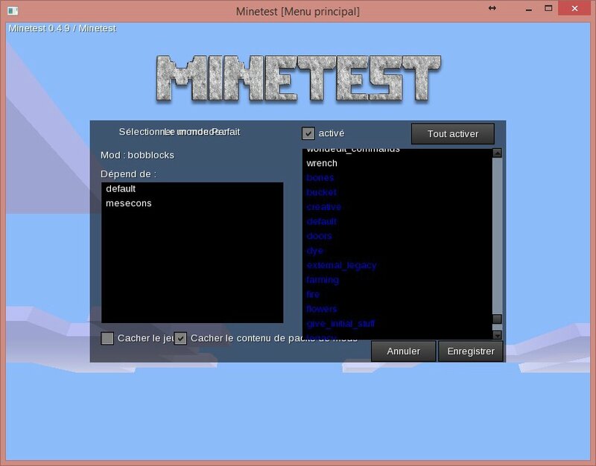Pick the "farming" mod from list
596x466 pixels.
pyautogui.click(x=323, y=280)
